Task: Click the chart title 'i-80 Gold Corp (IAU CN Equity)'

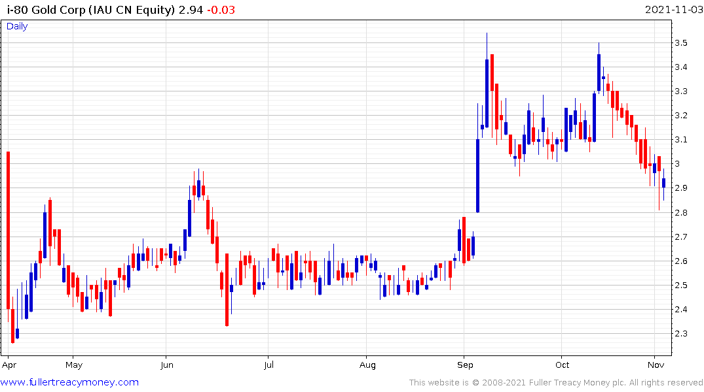Action: click(x=90, y=10)
